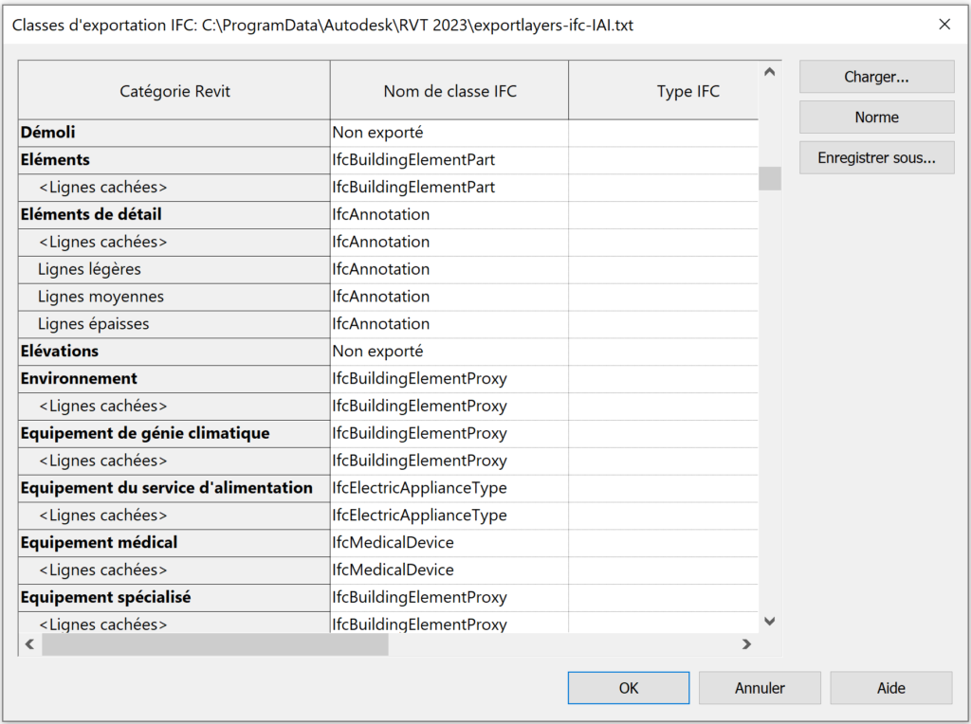
Task: Open the Charger file loading dialog
Action: pyautogui.click(x=875, y=76)
